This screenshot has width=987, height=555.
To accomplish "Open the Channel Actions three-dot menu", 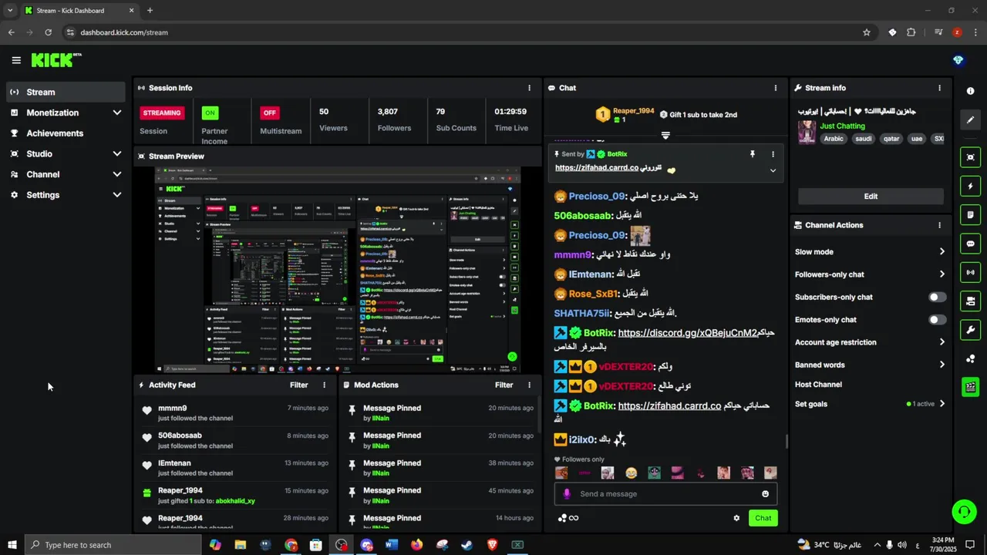I will coord(939,225).
